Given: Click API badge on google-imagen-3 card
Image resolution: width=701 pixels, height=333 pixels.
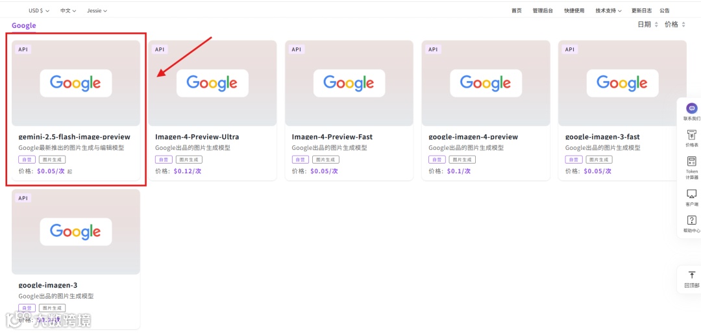Looking at the screenshot, I should point(23,197).
